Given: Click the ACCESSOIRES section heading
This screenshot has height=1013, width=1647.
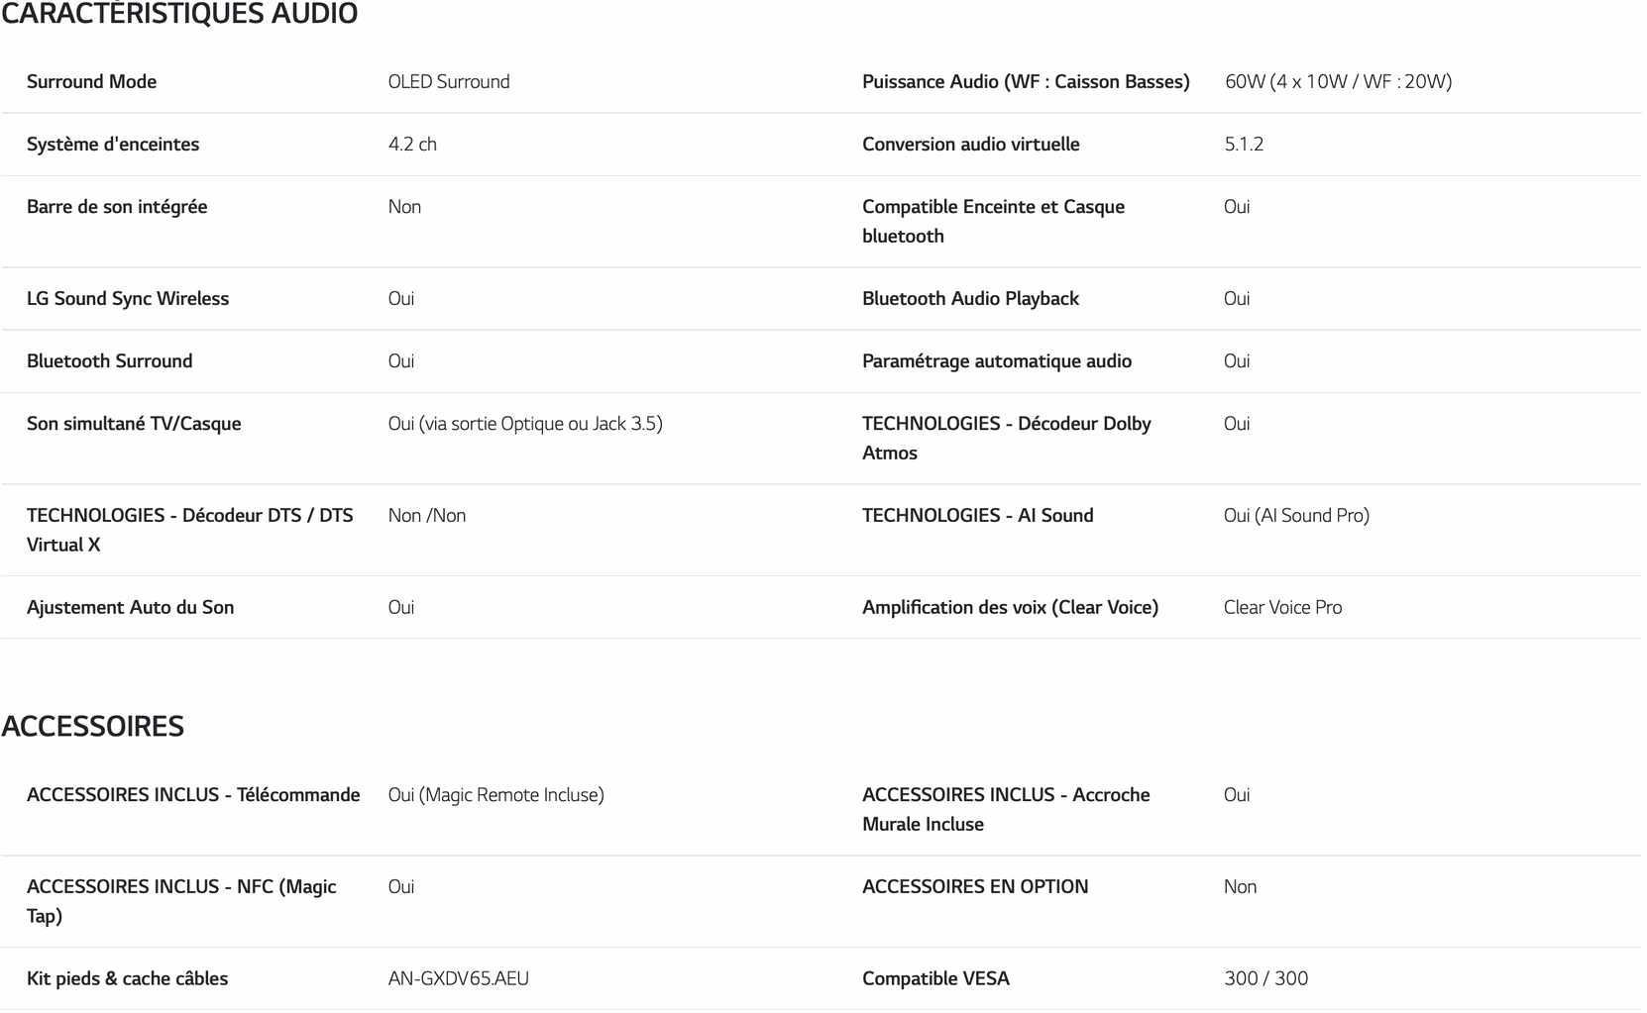Looking at the screenshot, I should 92,726.
